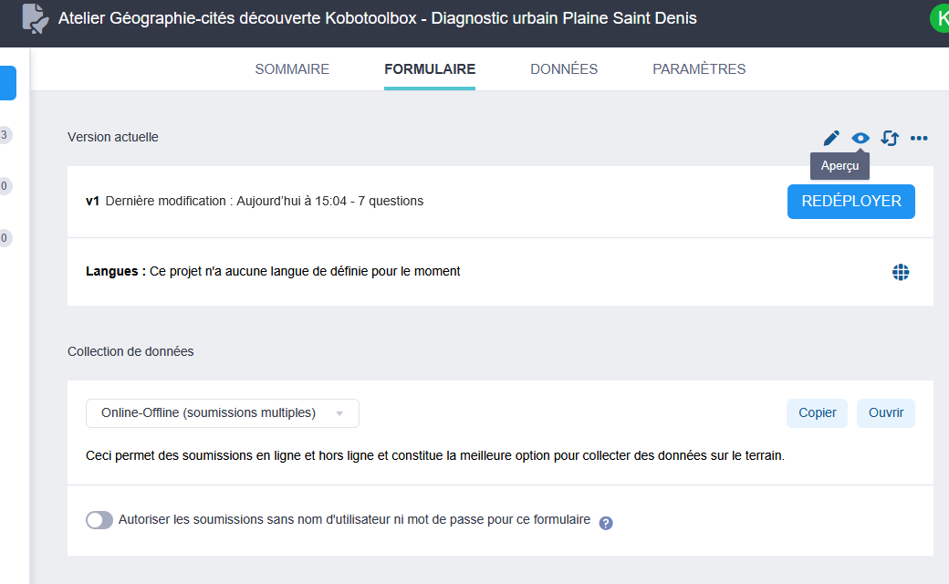
Task: Click the project document icon in header
Action: coord(35,18)
